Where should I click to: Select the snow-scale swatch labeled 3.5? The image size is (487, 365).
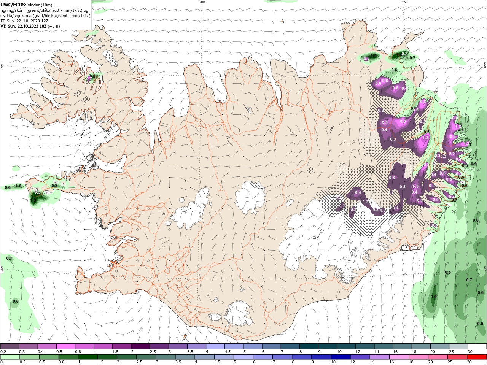tap(197, 346)
